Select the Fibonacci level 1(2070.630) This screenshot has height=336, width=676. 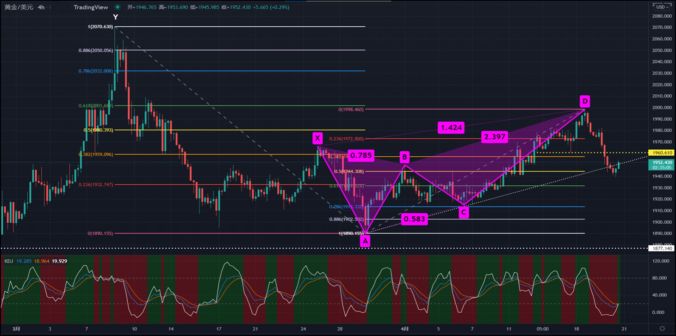pos(100,27)
